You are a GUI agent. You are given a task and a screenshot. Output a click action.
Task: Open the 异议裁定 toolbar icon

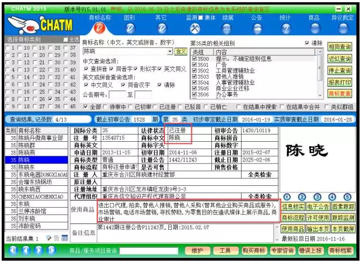pyautogui.click(x=343, y=28)
